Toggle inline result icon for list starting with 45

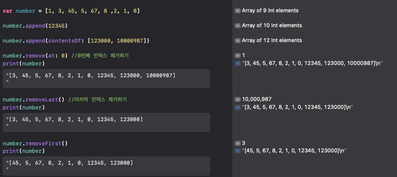tap(237, 151)
